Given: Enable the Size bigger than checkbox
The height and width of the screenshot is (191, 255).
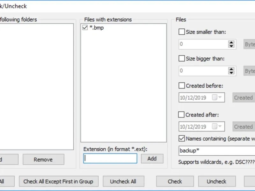Looking at the screenshot, I should point(182,59).
